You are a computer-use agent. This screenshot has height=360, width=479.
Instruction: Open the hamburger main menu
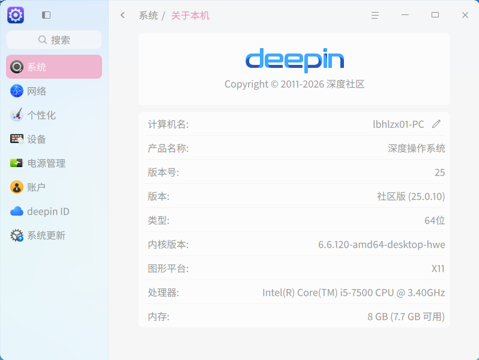point(375,15)
